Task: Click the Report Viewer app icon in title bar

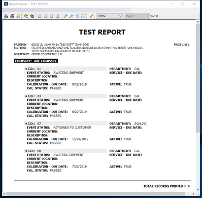Action: coord(6,4)
